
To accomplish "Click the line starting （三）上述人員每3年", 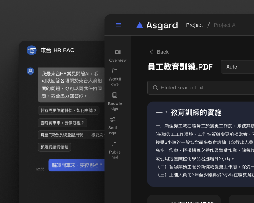I will (206, 175).
